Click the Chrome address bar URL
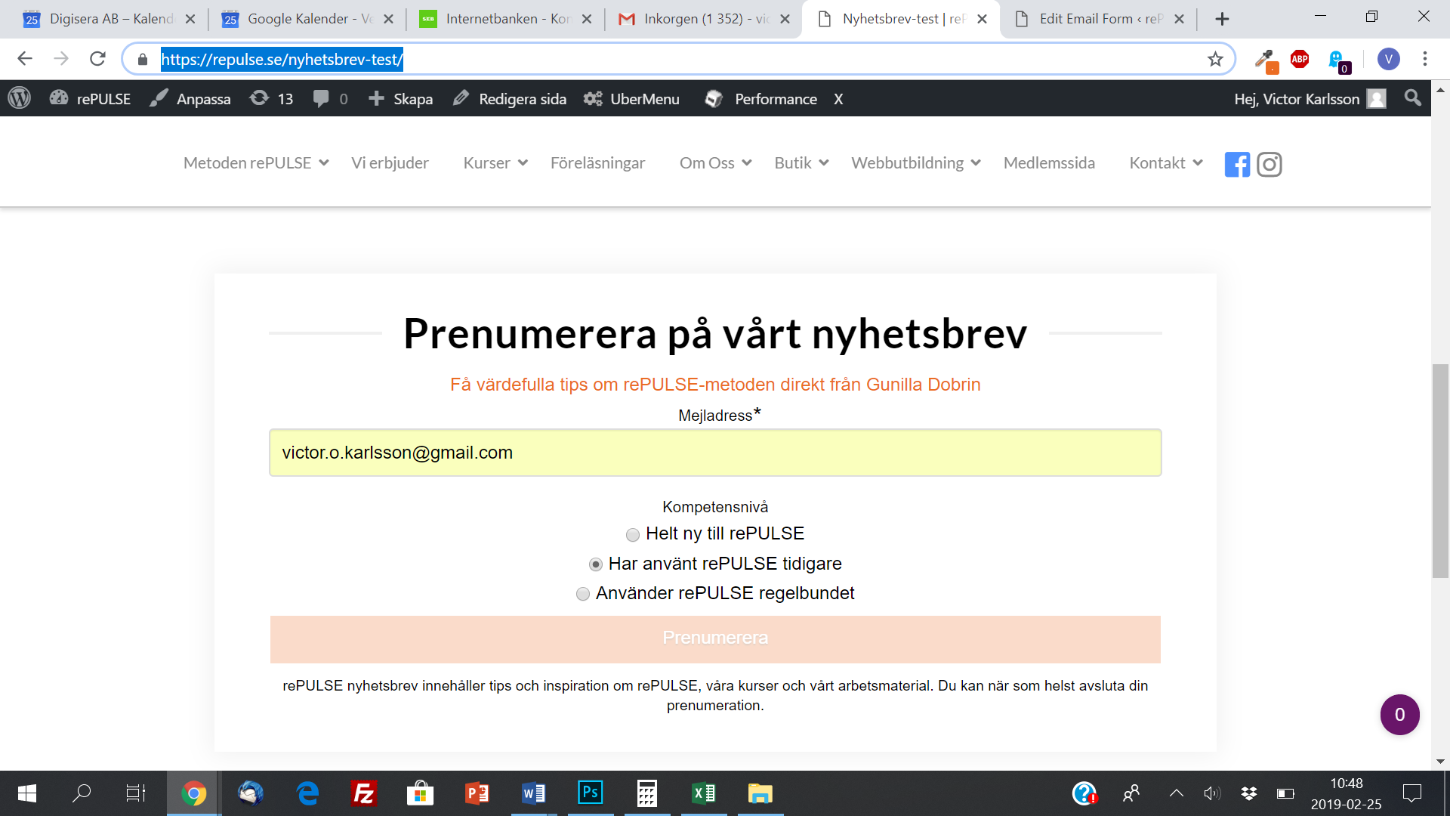 click(x=282, y=59)
